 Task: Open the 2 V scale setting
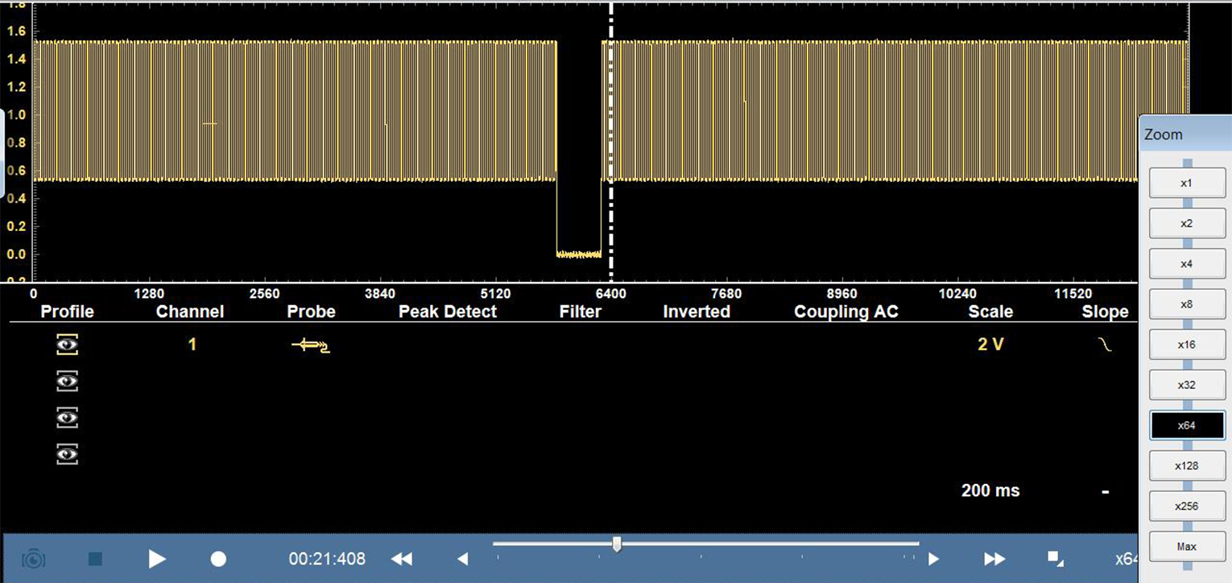(990, 345)
